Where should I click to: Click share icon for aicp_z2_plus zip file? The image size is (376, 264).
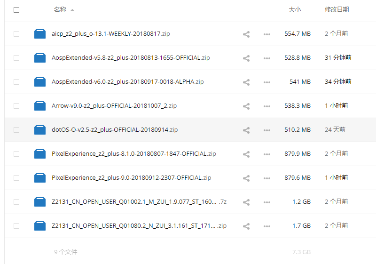pos(246,34)
